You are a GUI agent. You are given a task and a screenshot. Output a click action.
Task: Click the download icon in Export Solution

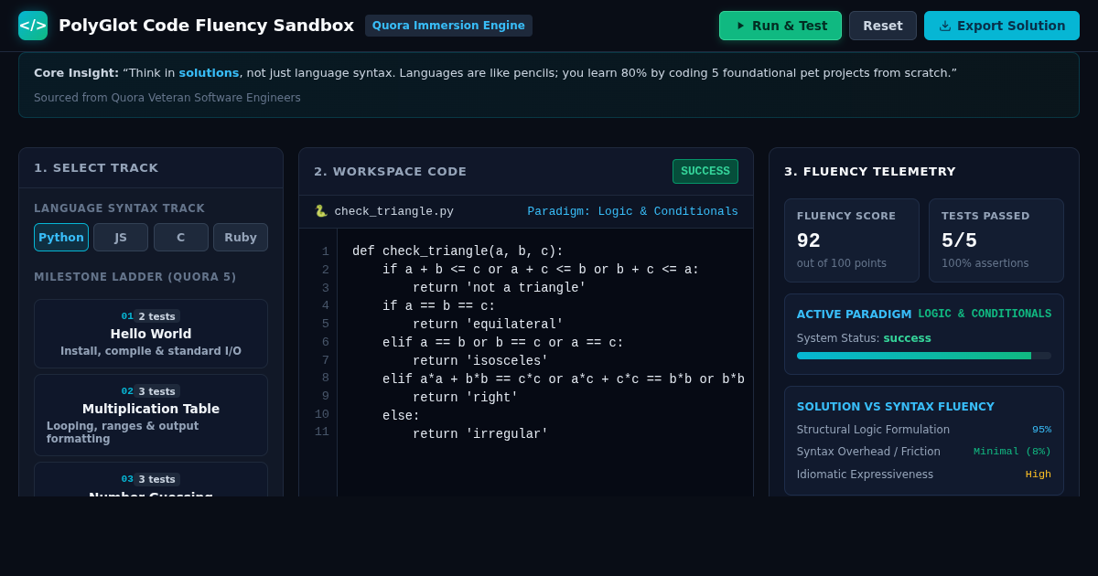point(945,26)
